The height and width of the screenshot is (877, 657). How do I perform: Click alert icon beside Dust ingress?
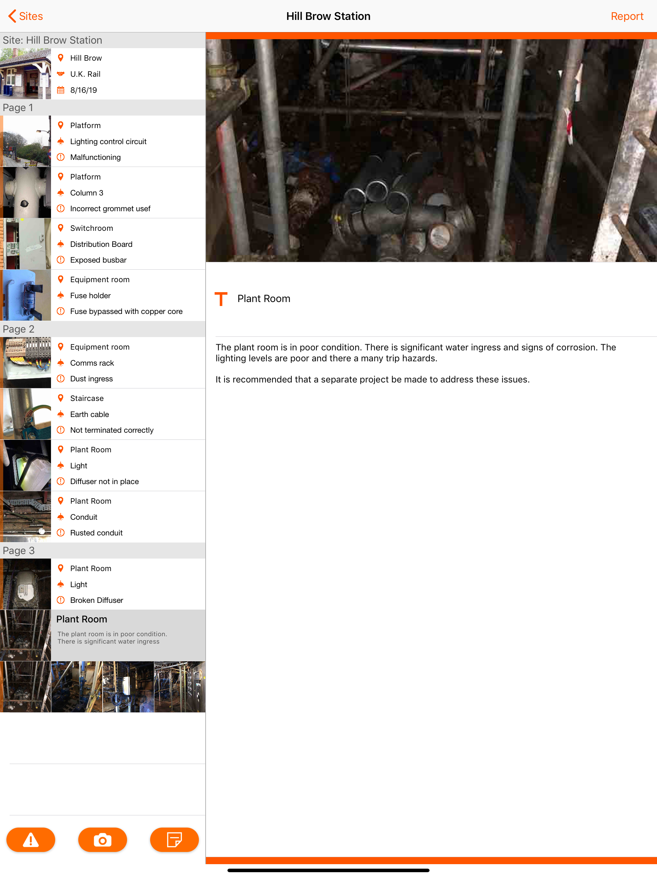coord(61,379)
